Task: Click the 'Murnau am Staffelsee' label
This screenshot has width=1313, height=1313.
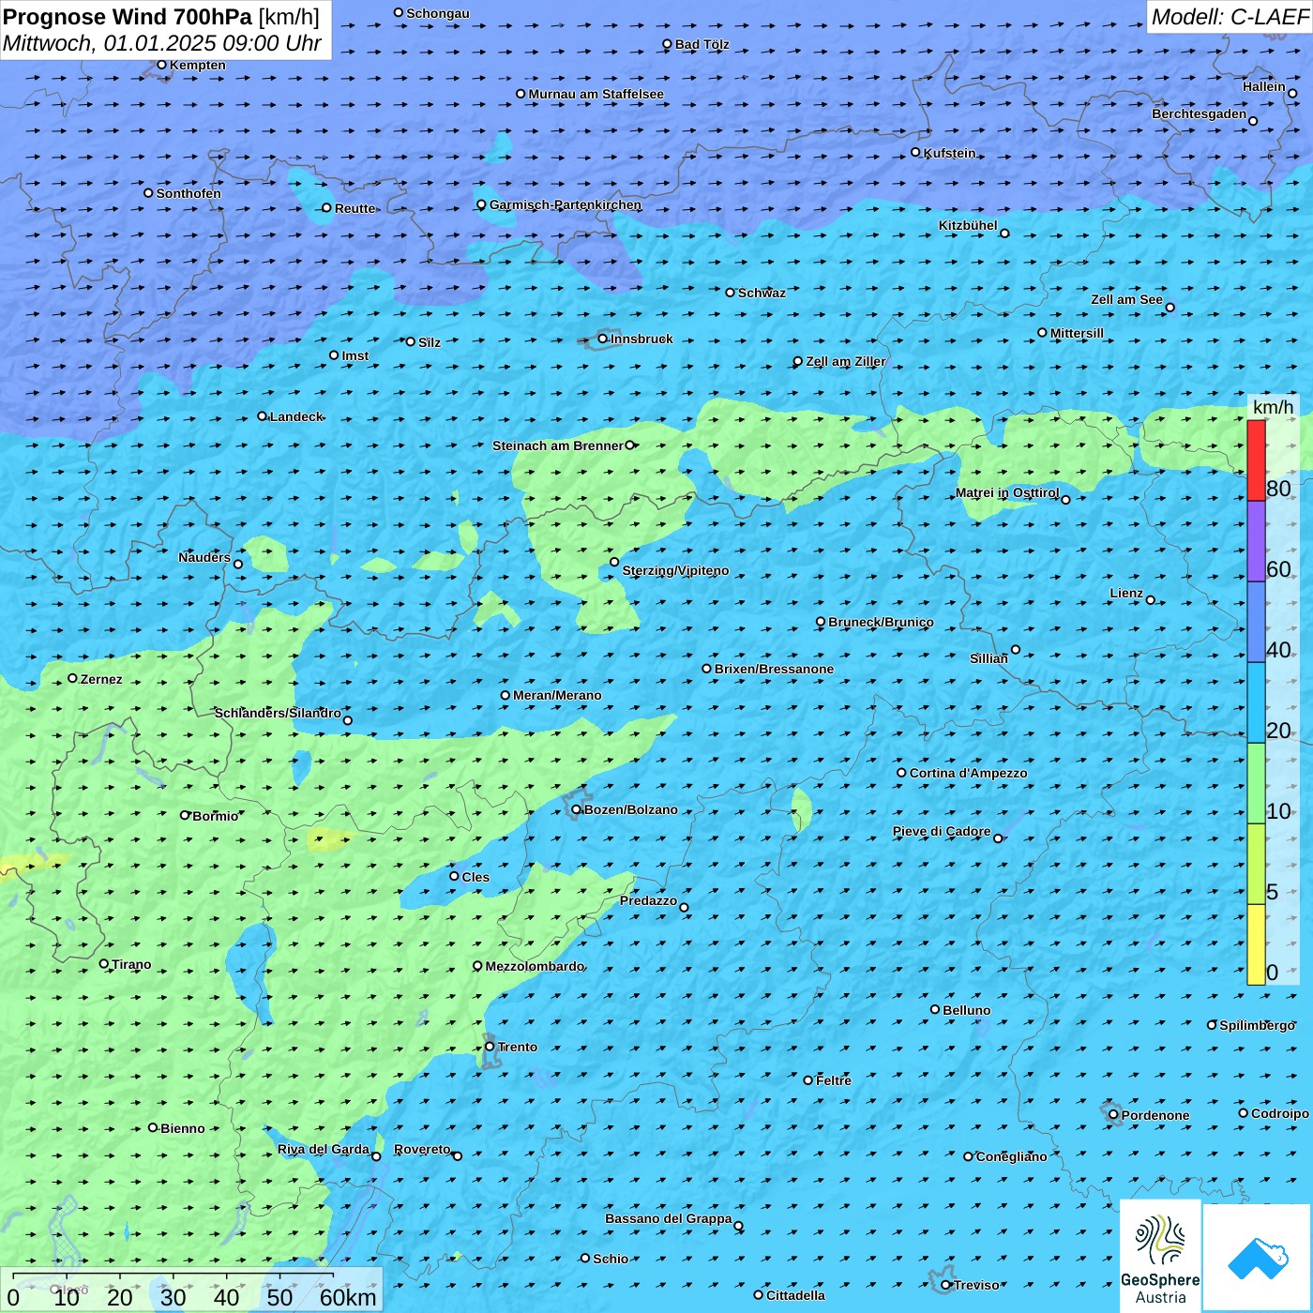Action: (596, 94)
